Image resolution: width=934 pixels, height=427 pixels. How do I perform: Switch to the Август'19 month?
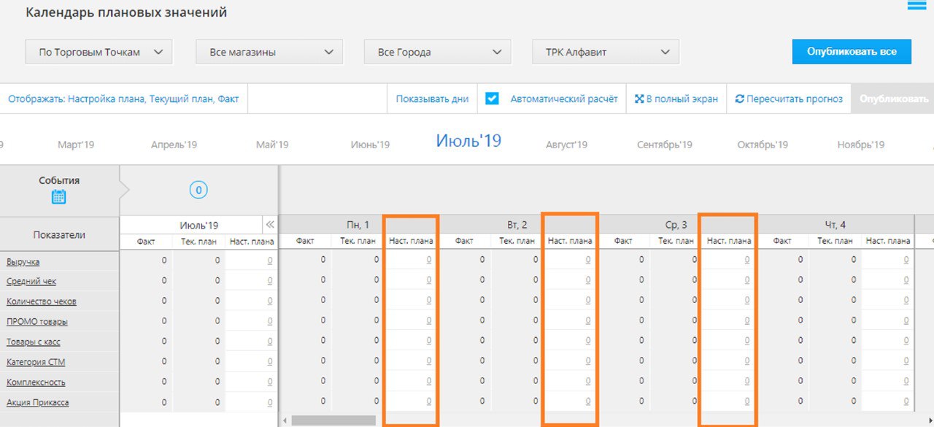click(x=566, y=145)
